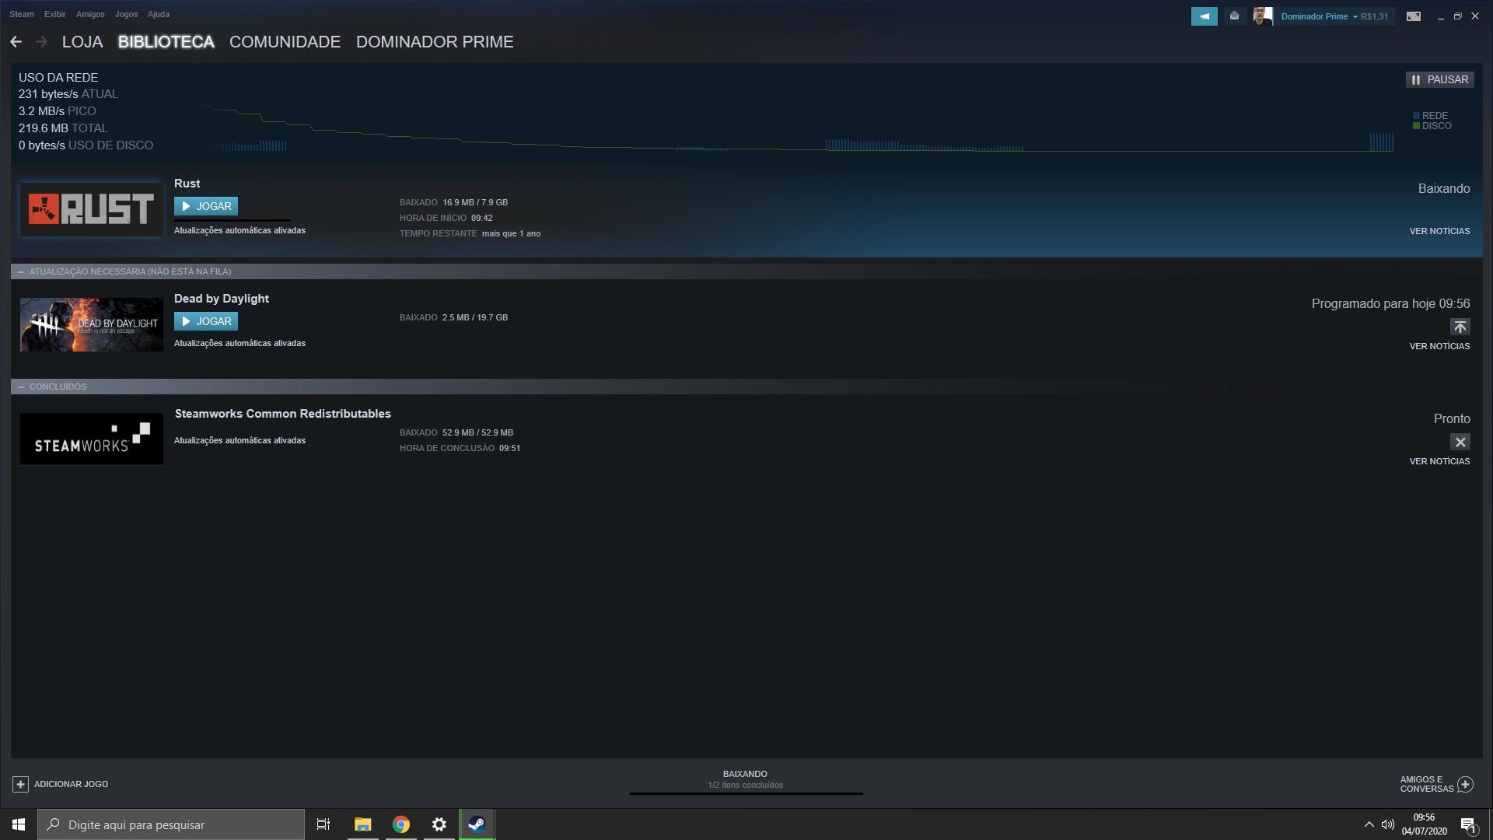Go to the LOJA tab

pos(82,42)
